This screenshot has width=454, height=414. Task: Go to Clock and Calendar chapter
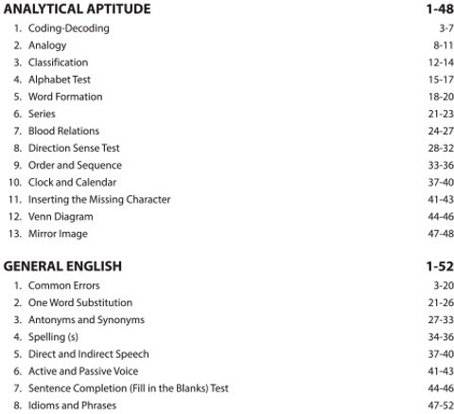72,182
